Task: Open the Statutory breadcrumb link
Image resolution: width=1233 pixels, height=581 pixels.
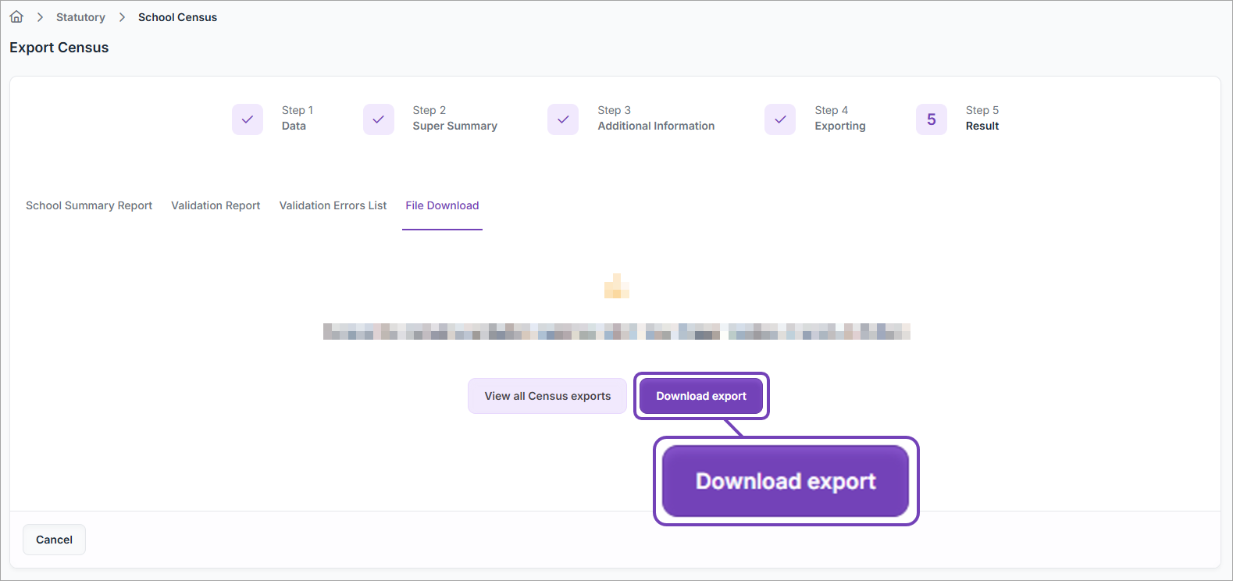Action: pyautogui.click(x=80, y=17)
